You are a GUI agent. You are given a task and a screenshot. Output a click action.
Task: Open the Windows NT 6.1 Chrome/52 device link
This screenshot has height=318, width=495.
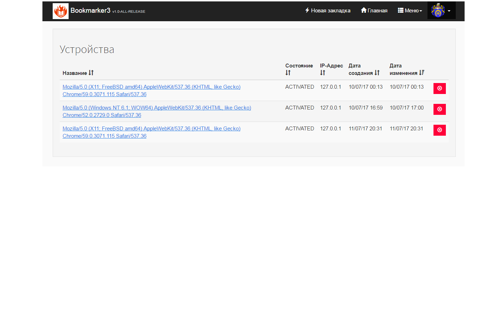pyautogui.click(x=157, y=108)
